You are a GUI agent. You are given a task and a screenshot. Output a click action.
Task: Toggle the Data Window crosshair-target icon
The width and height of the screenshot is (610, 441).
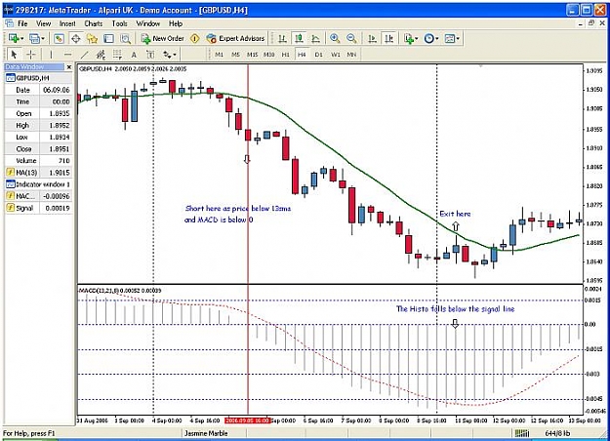click(76, 38)
